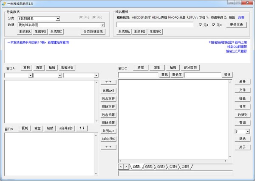Click the up-down arrows swap button in Window B

coord(82,128)
